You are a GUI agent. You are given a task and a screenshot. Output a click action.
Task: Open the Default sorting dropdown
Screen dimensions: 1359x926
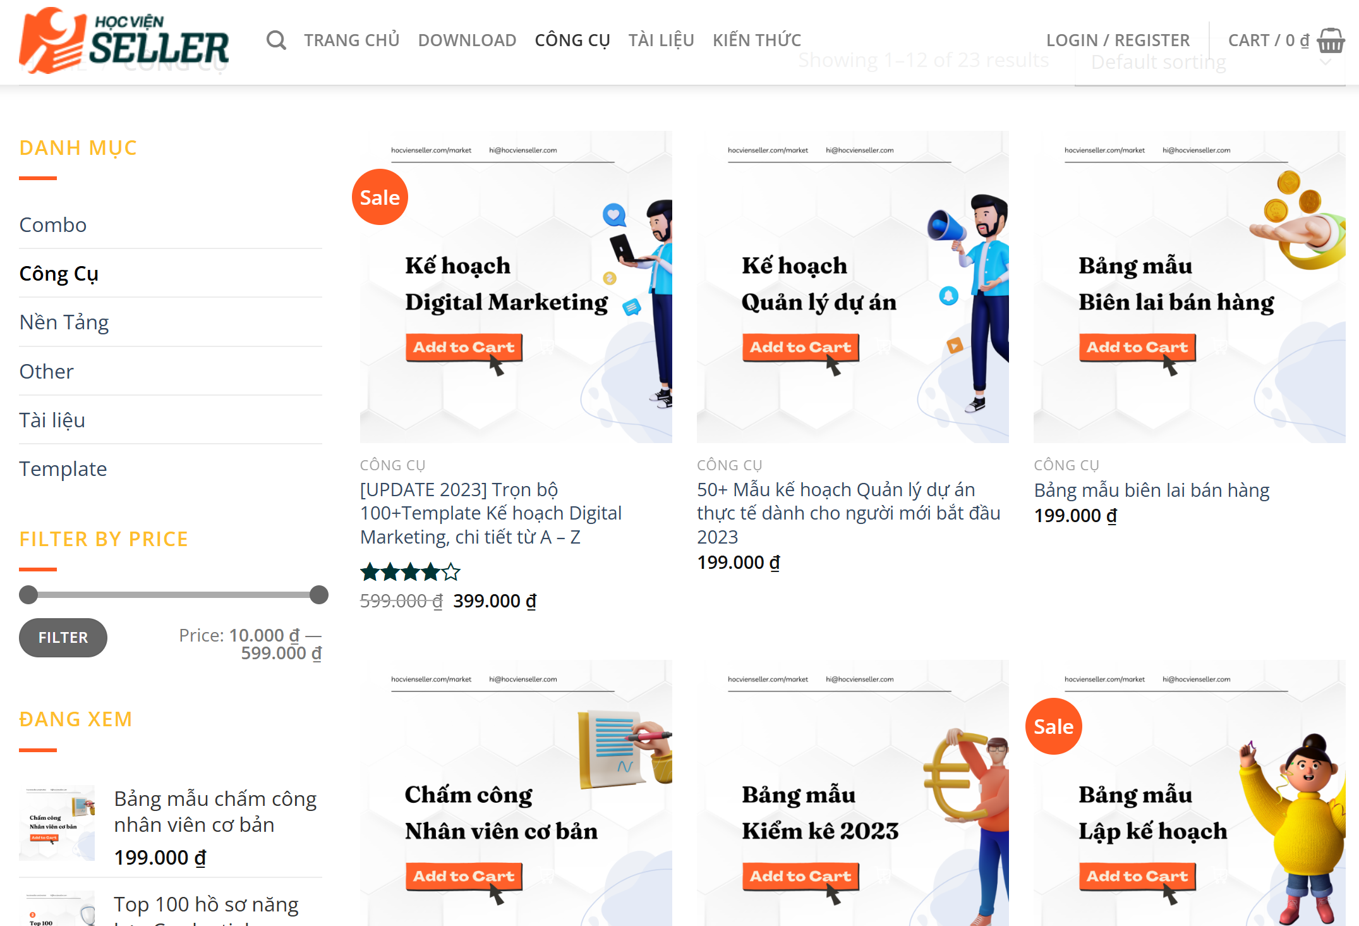(1210, 63)
